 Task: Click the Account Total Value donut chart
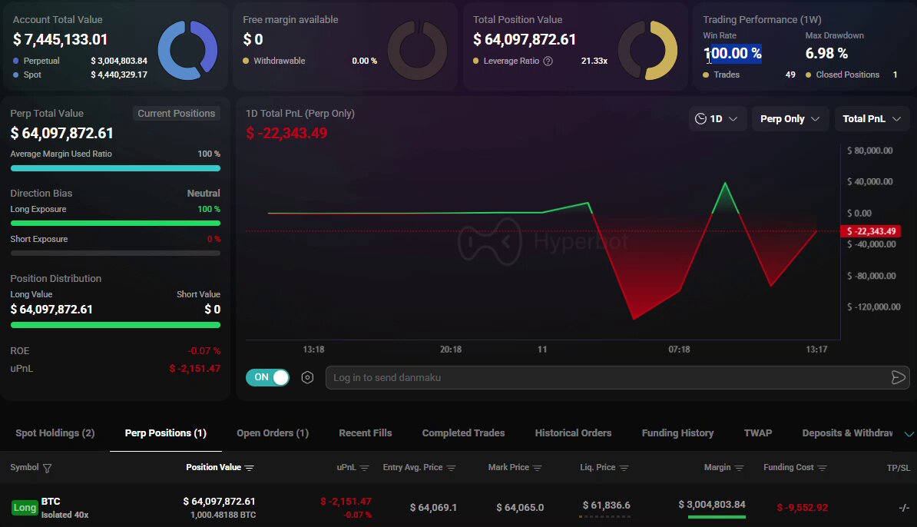tap(187, 50)
